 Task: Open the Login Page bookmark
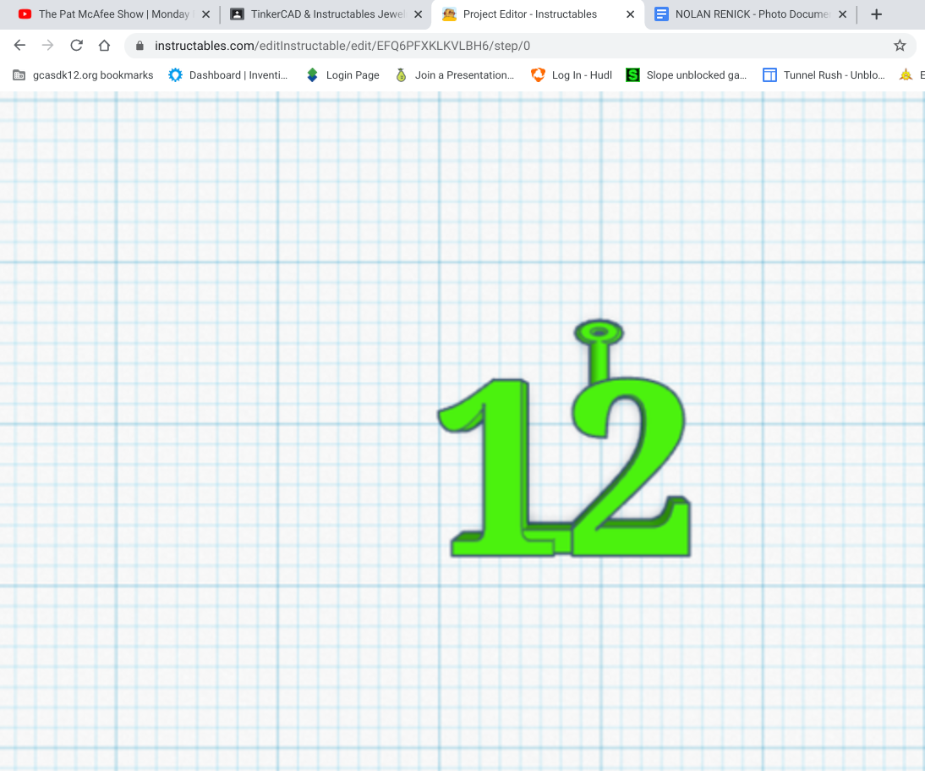(x=342, y=75)
